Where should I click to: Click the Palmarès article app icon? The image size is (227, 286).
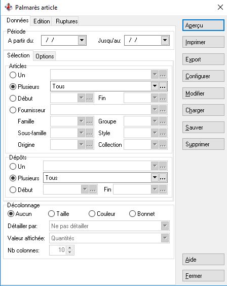(x=9, y=7)
